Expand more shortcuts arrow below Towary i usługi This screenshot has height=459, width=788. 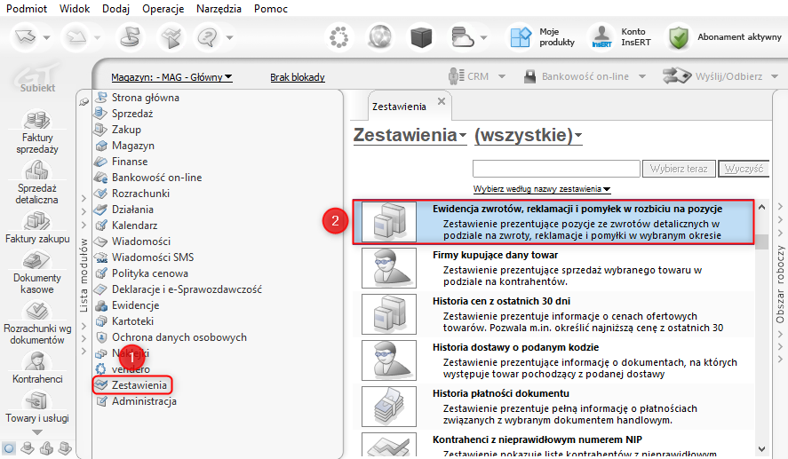click(36, 431)
